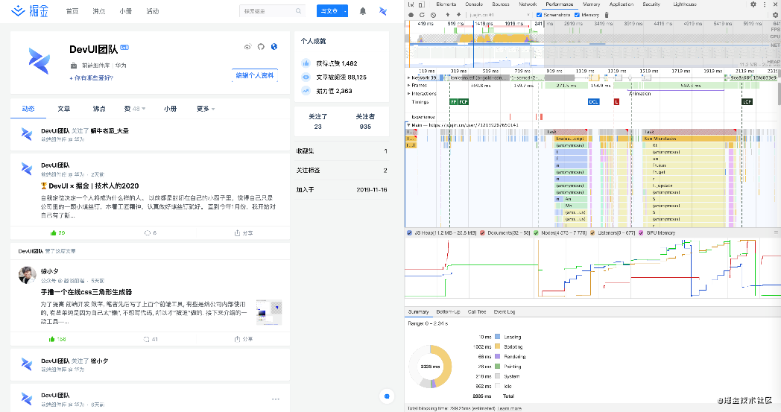
Task: Click the Juejin logo in the header
Action: pos(30,10)
